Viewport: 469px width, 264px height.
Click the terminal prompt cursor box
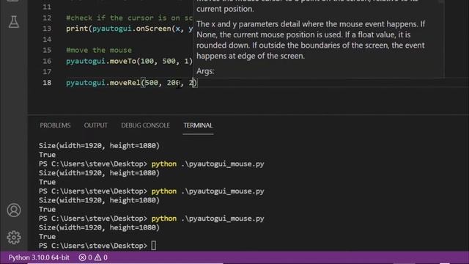coord(153,246)
